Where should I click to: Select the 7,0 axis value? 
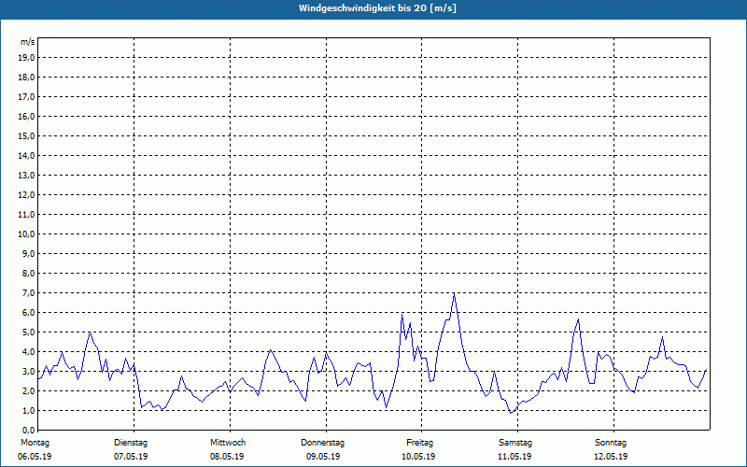pos(28,292)
